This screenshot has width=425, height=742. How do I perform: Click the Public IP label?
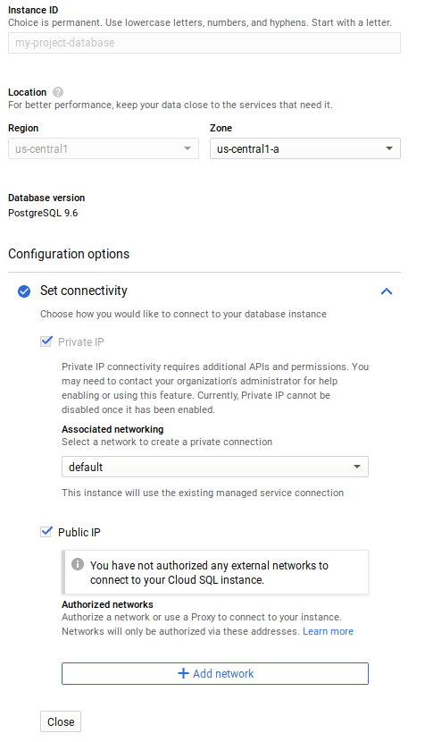pyautogui.click(x=79, y=533)
